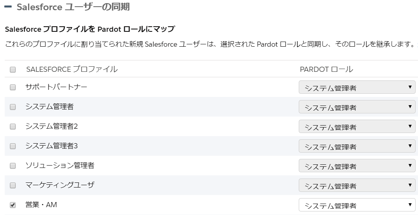Expand the role dropdown for システム管理者2
The width and height of the screenshot is (418, 215).
[357, 126]
